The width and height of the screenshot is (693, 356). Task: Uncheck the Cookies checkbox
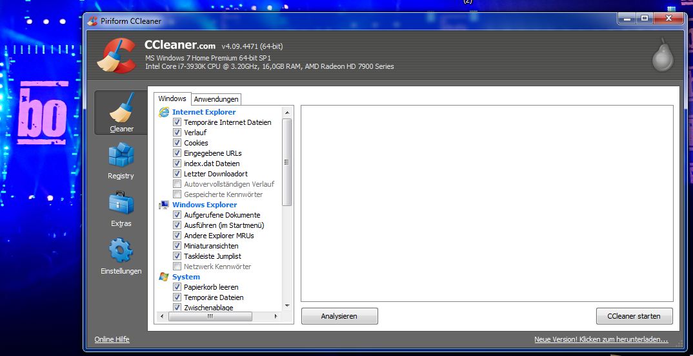(x=177, y=143)
